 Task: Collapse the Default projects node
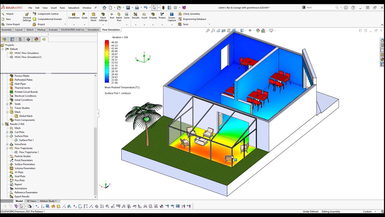coord(3,49)
